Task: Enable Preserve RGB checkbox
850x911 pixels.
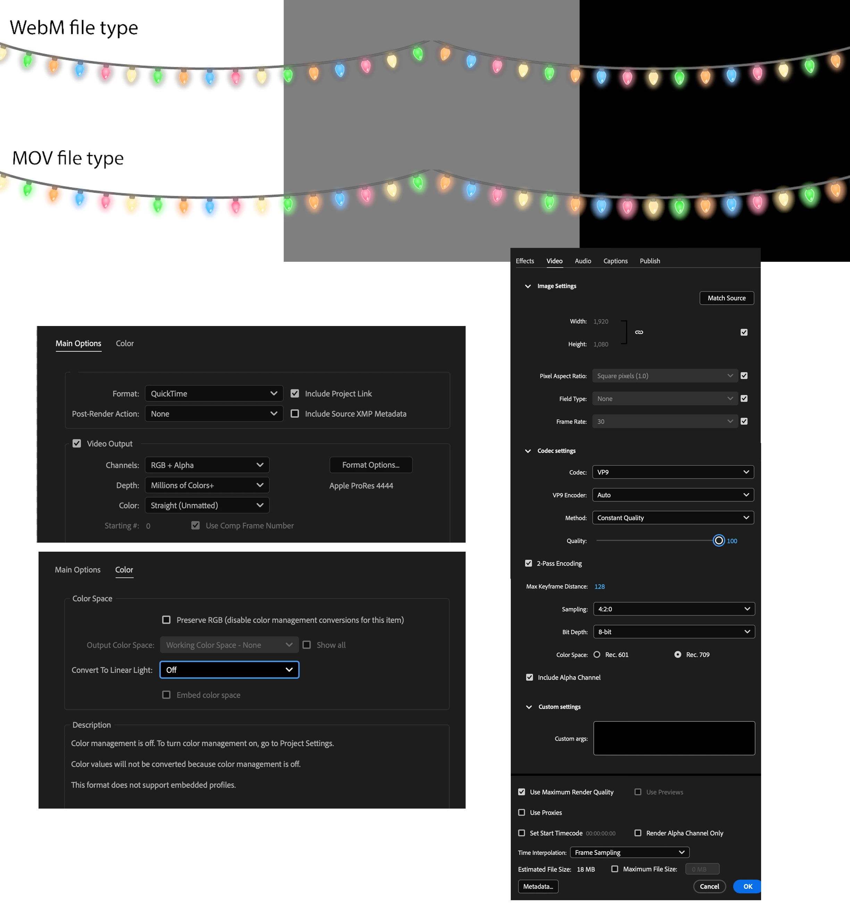Action: tap(166, 620)
